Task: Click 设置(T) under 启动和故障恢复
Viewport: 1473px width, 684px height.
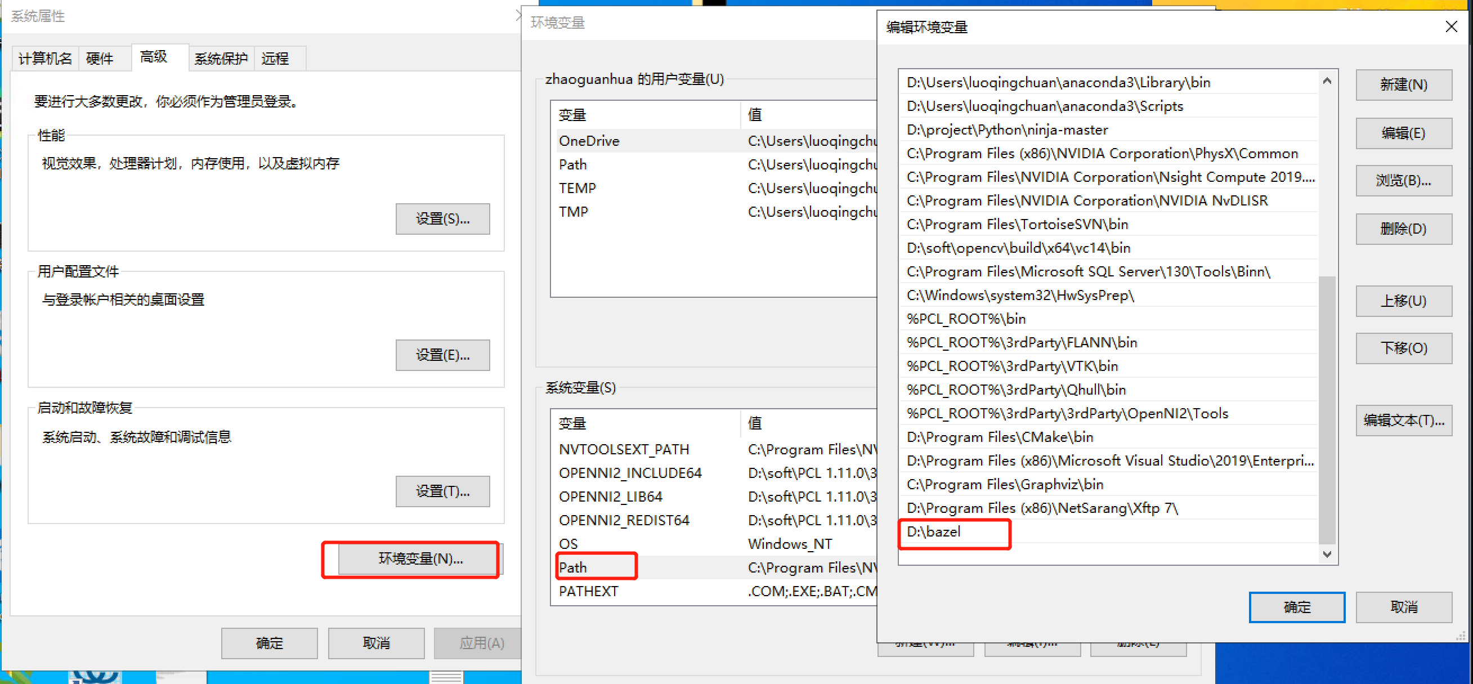Action: pos(442,491)
